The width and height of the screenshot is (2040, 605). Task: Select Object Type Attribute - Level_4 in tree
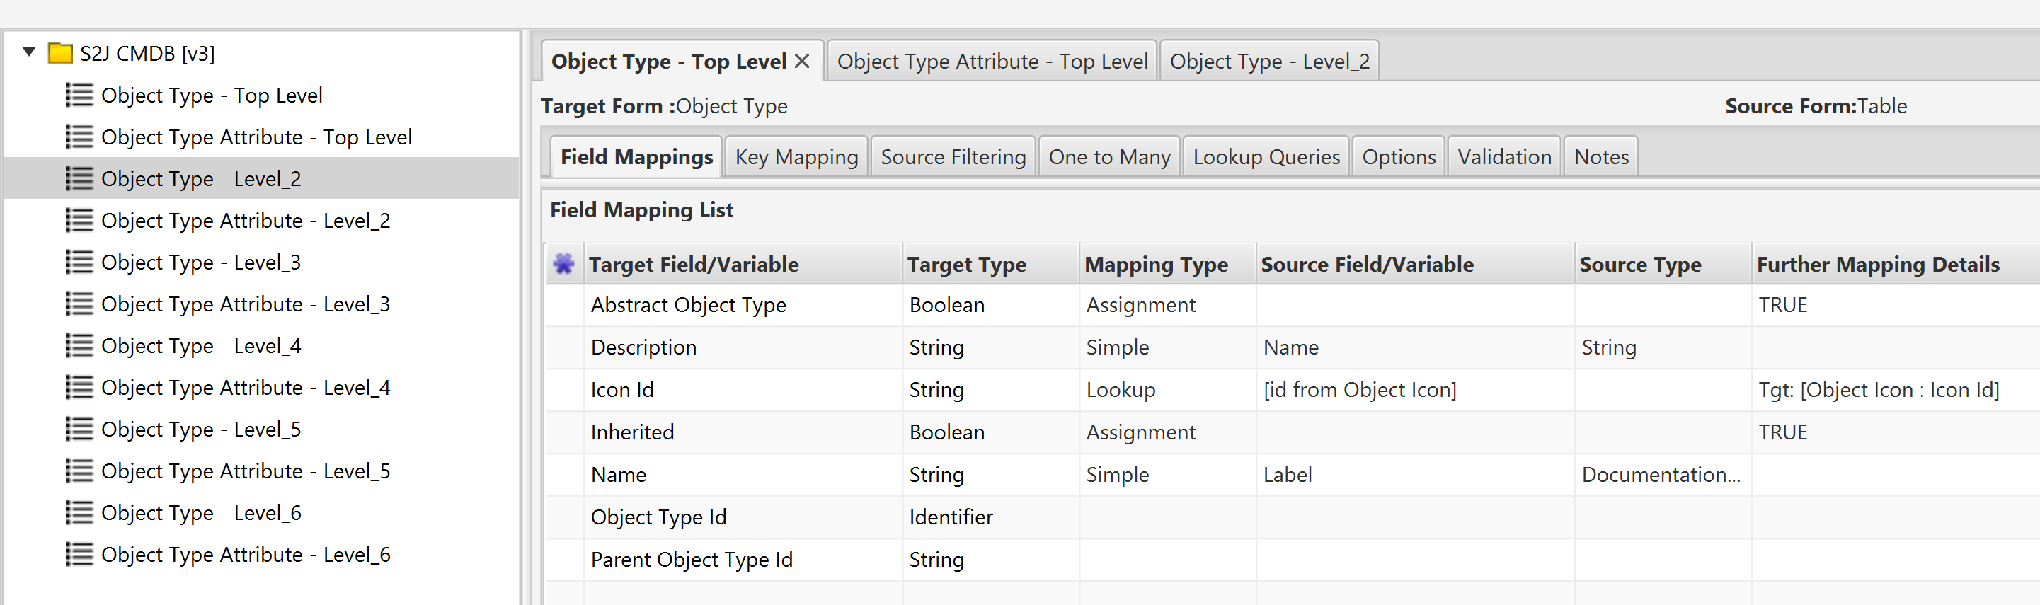pyautogui.click(x=246, y=387)
